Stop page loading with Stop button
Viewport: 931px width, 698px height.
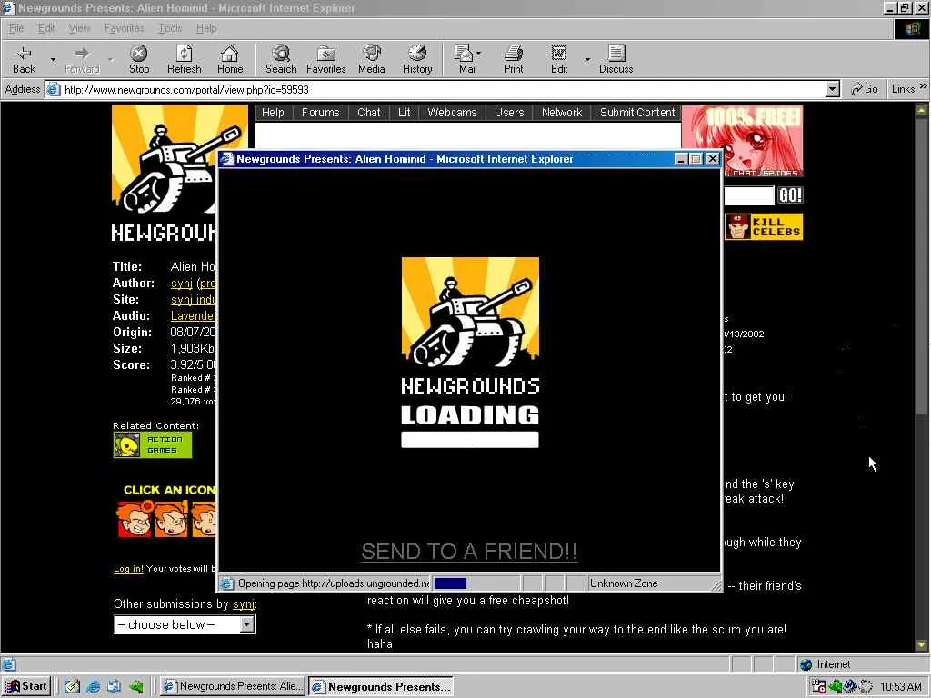click(139, 59)
